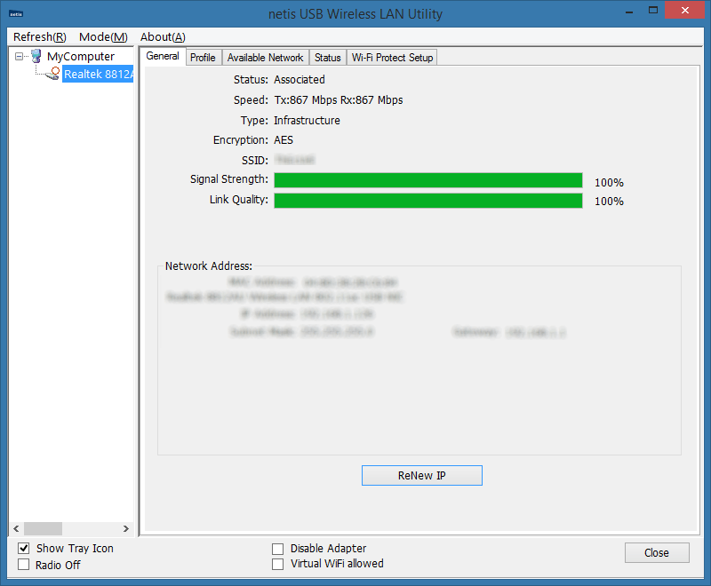Check the Disable Adapter checkbox
The width and height of the screenshot is (711, 586).
[277, 549]
